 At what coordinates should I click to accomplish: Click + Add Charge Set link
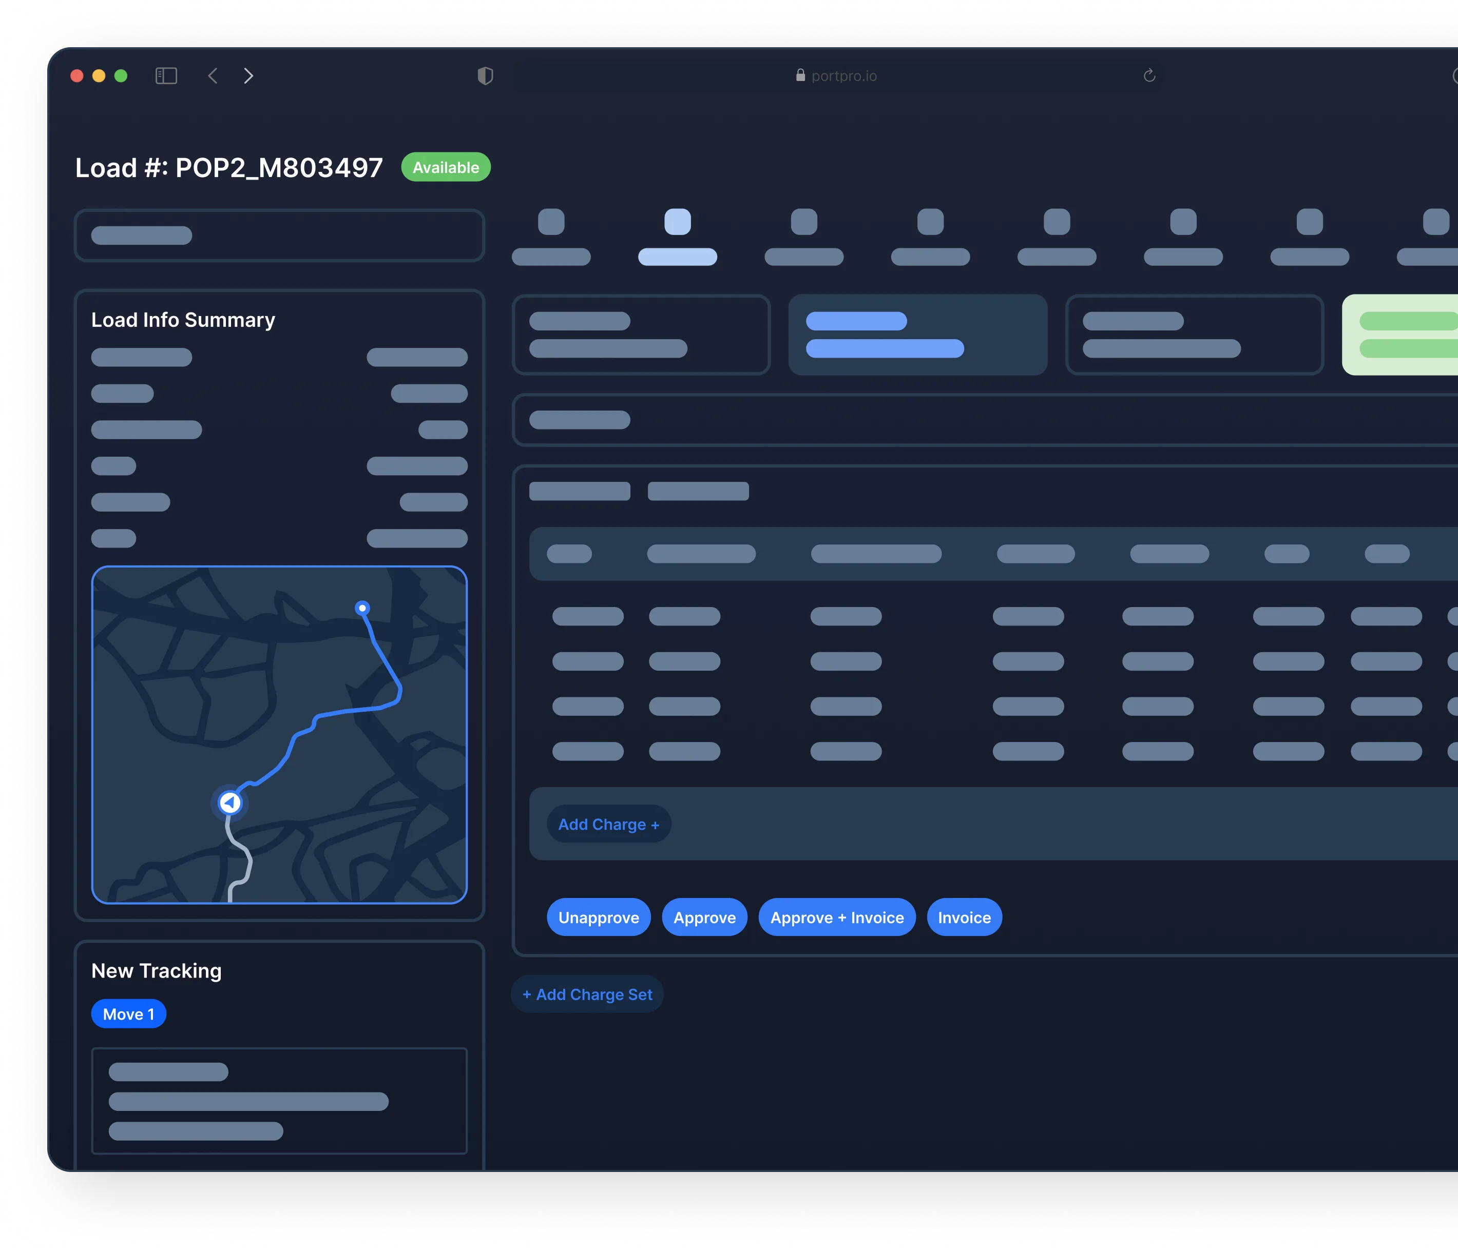coord(587,994)
